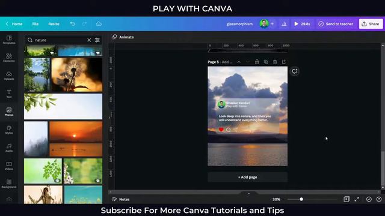Image resolution: width=385 pixels, height=216 pixels.
Task: Open the grid view page icon
Action: point(346,199)
